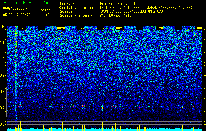
Task: Click the meteor echo blip beside 0821 at 0.7 kHz
Action: point(20,106)
